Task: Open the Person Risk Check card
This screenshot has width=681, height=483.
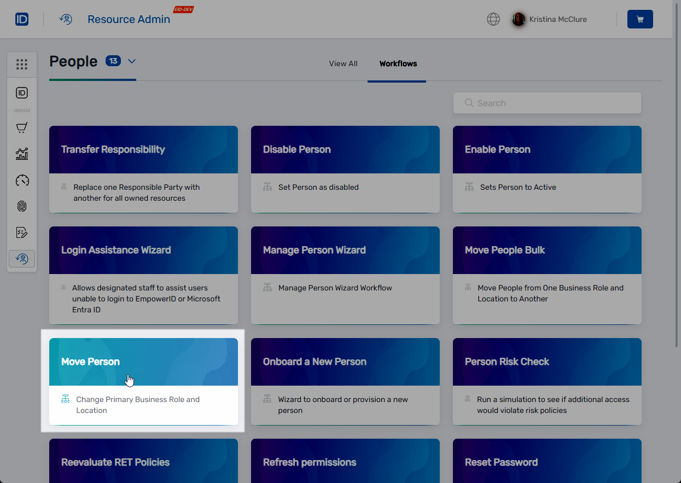Action: (547, 381)
